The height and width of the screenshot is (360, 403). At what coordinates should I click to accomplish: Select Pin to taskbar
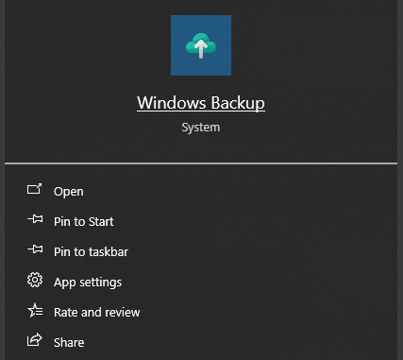[x=91, y=251]
